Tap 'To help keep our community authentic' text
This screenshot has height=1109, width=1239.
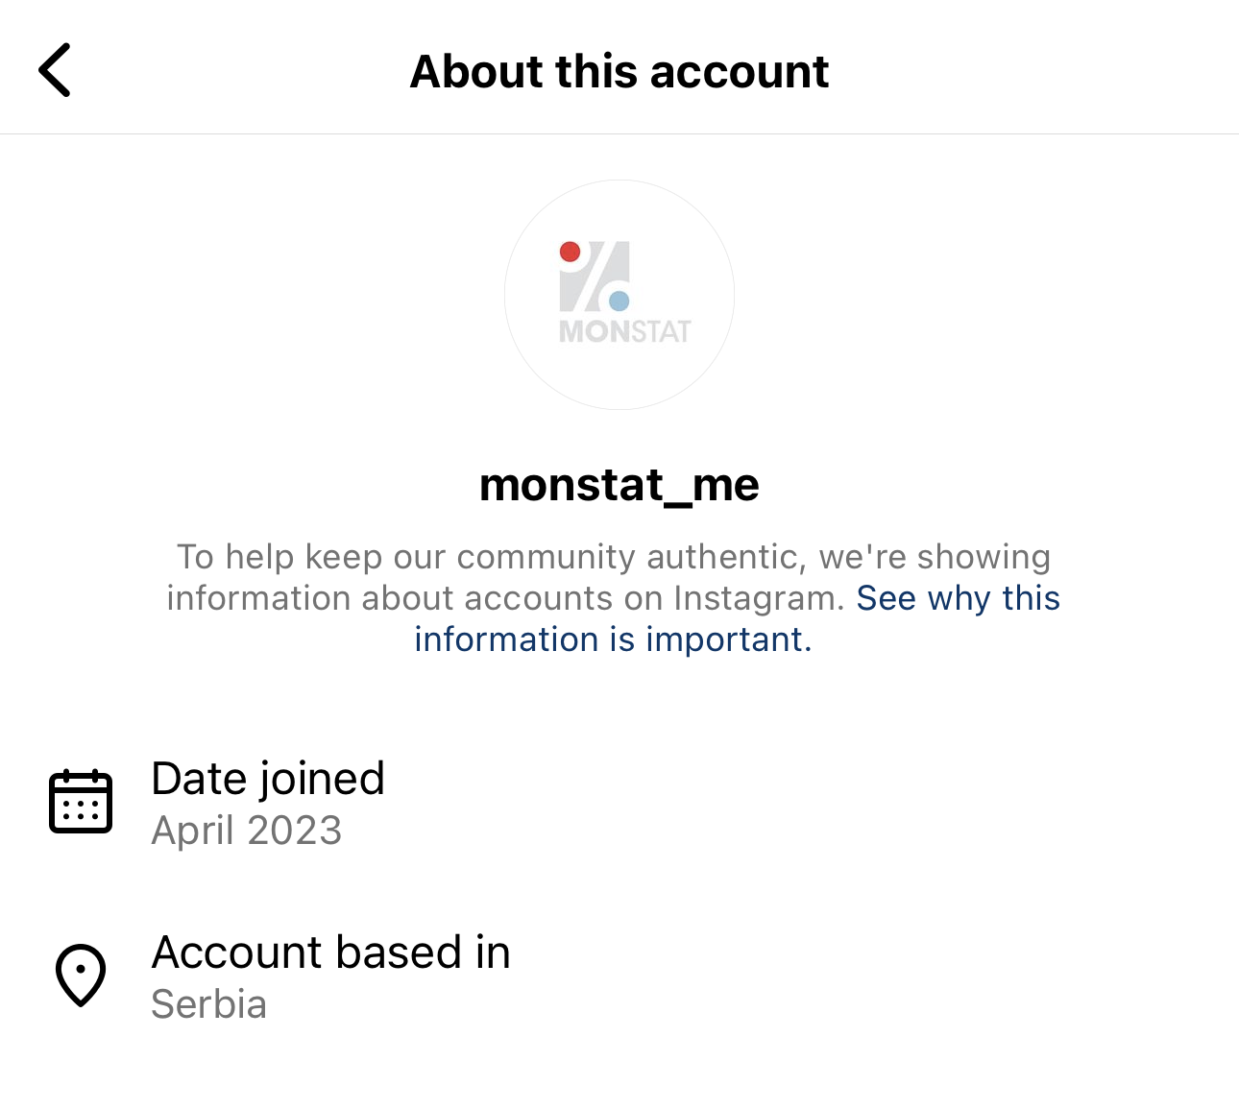490,557
